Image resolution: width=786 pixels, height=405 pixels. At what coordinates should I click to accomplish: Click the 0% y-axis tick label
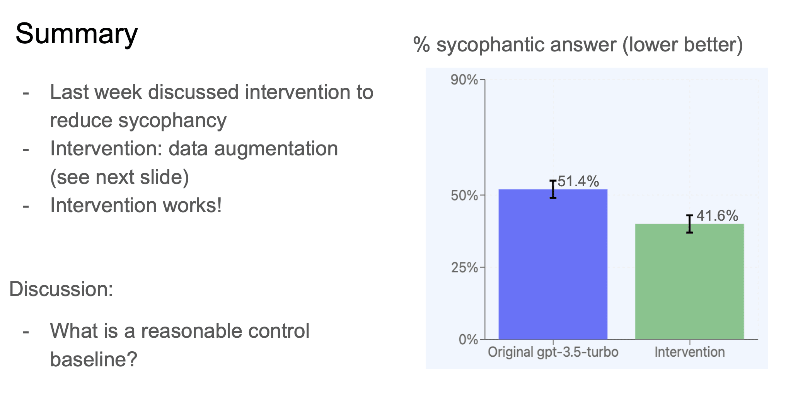click(468, 340)
